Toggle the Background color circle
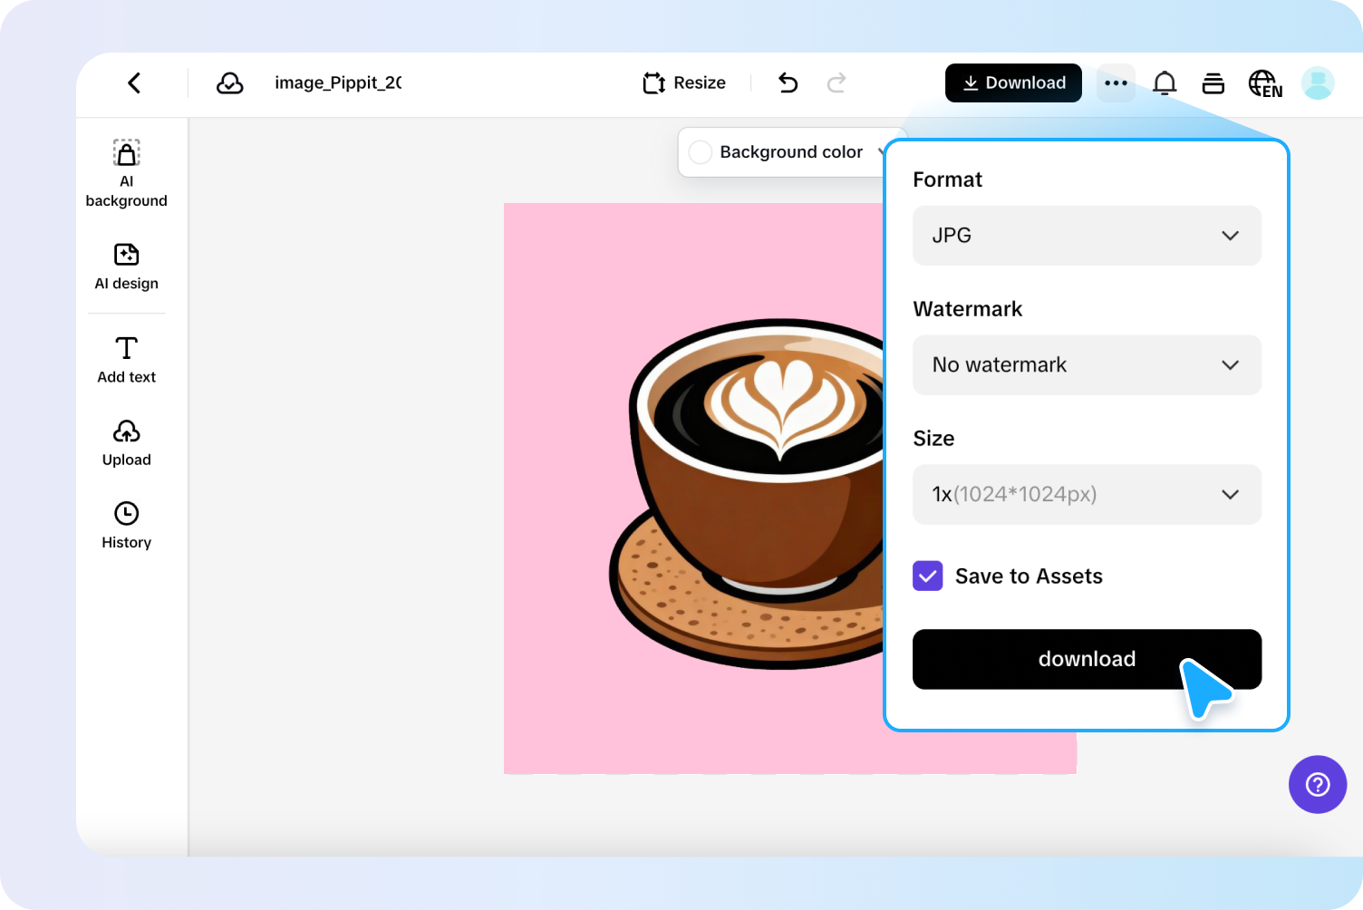The height and width of the screenshot is (910, 1363). [x=700, y=152]
